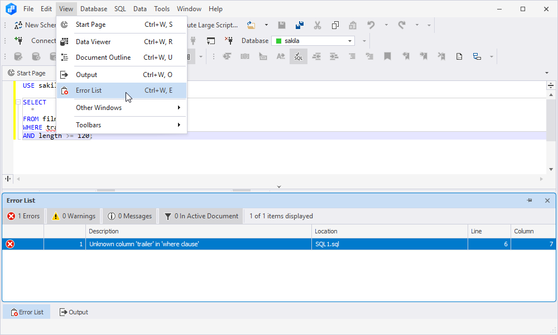Click the Copy icon in toolbar
This screenshot has height=335, width=558.
tap(335, 25)
